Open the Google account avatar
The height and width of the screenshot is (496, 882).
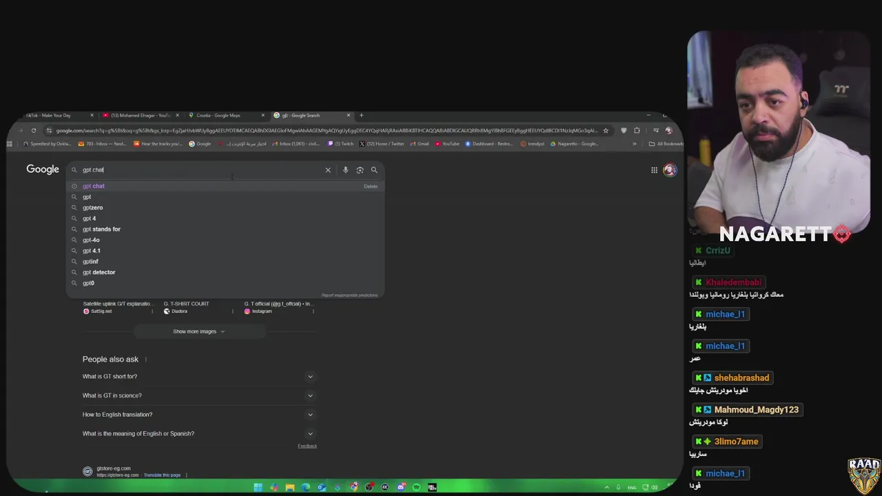(x=669, y=170)
